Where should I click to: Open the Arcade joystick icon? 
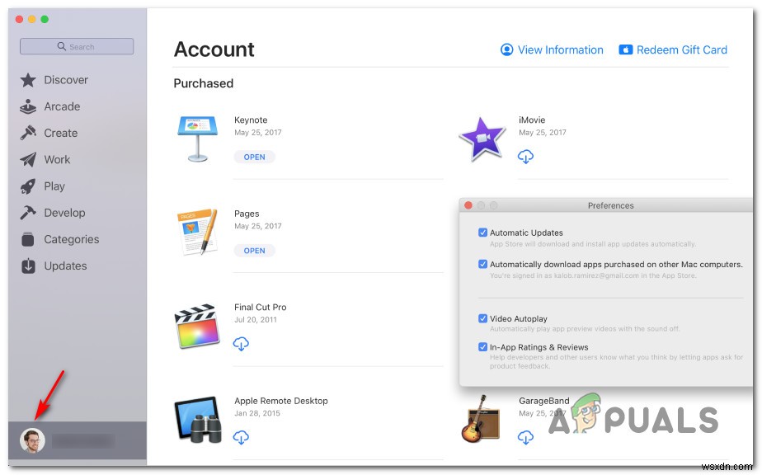tap(28, 106)
